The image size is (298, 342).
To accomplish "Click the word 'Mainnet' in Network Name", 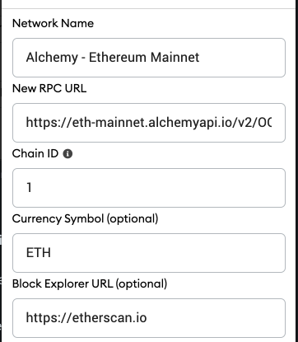I will (x=175, y=58).
